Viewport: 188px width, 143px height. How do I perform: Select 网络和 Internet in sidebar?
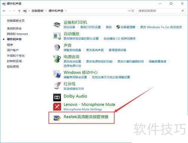(x=17, y=34)
